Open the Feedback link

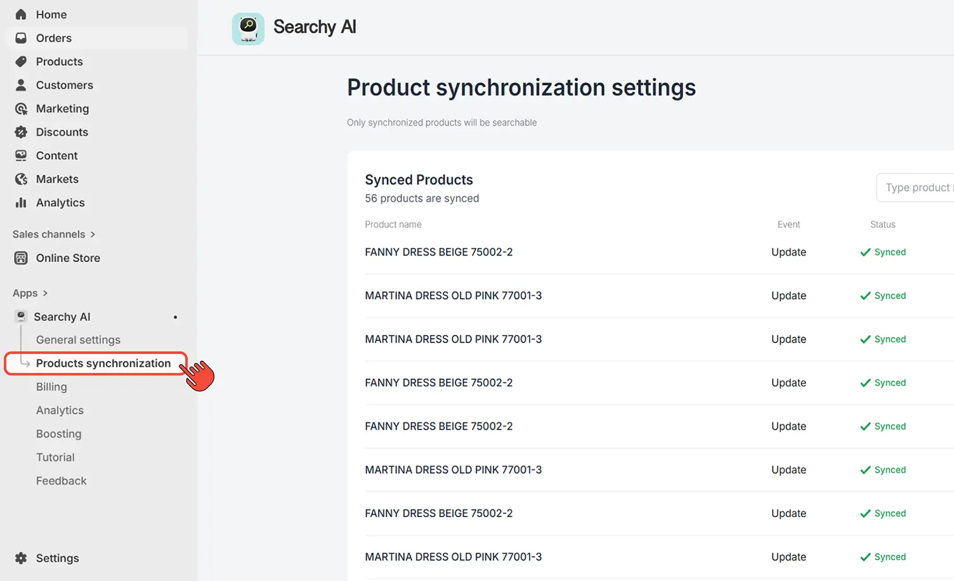point(61,481)
